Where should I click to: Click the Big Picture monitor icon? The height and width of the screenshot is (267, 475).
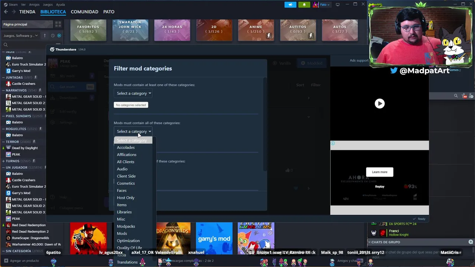point(337,4)
